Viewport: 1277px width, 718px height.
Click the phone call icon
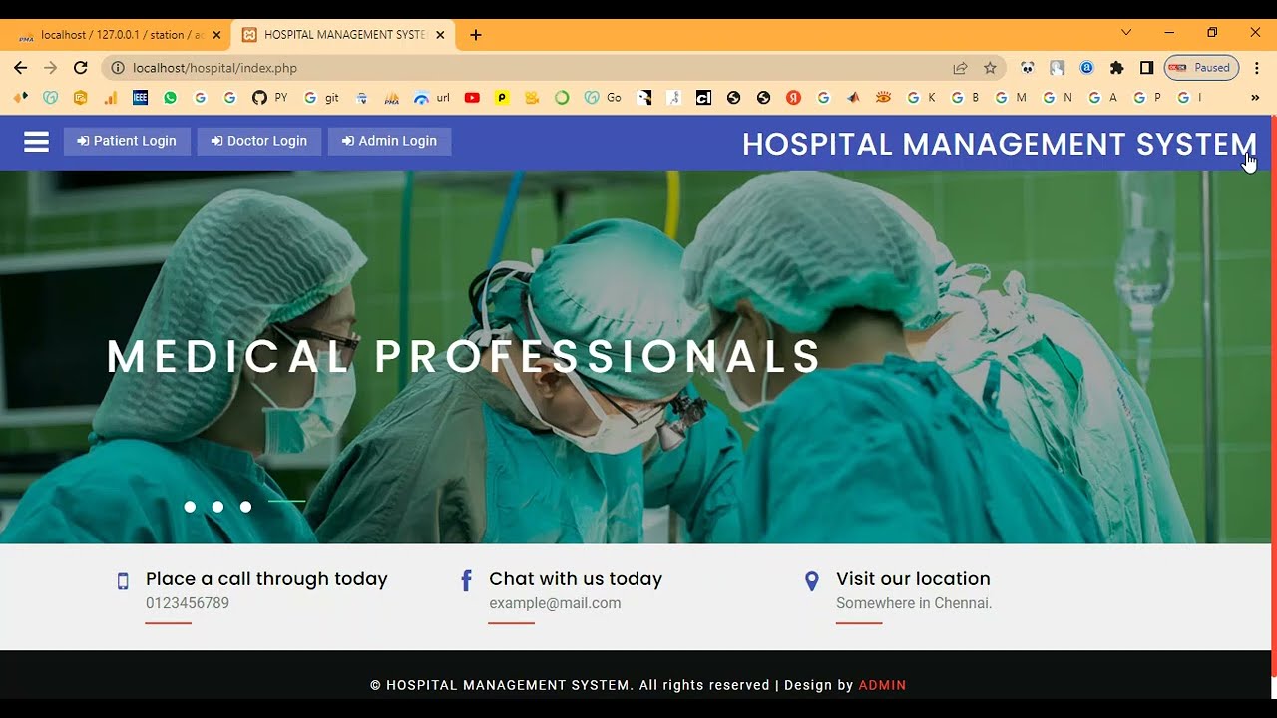[123, 581]
